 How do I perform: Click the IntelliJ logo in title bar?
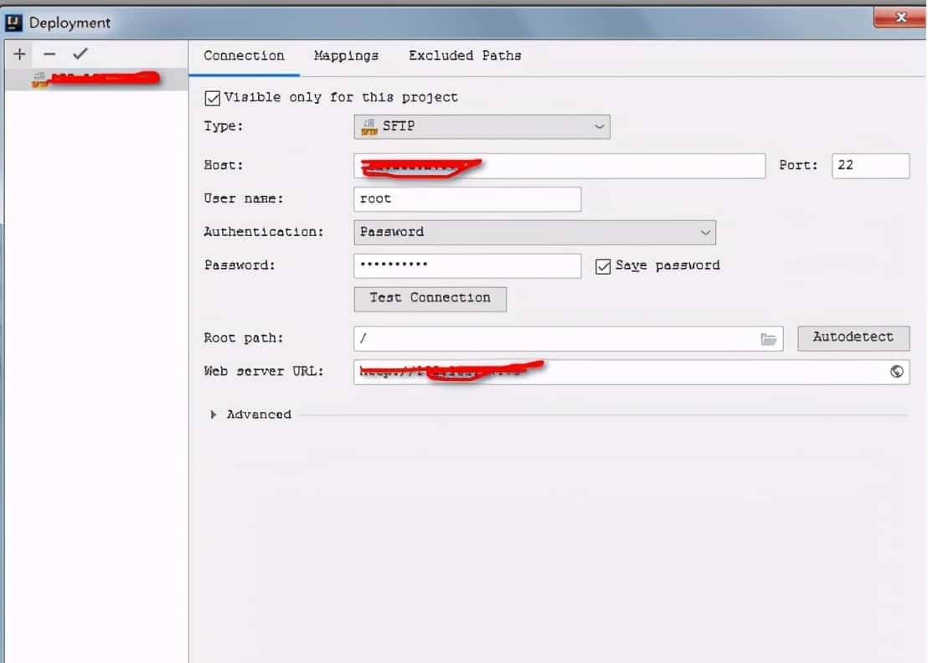(13, 23)
